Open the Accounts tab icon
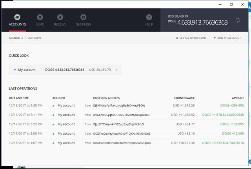 pyautogui.click(x=17, y=17)
